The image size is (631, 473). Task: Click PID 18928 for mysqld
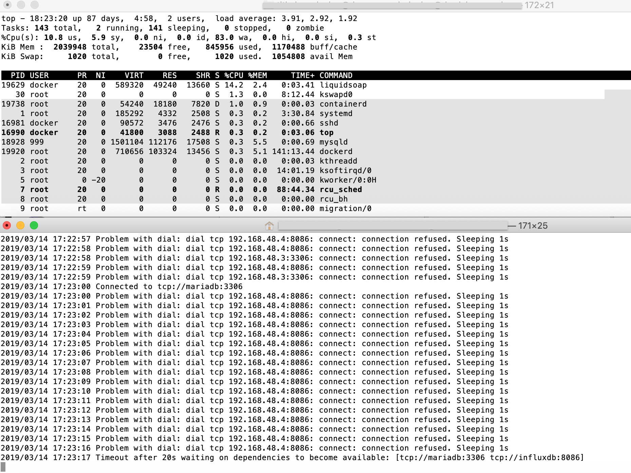[13, 142]
